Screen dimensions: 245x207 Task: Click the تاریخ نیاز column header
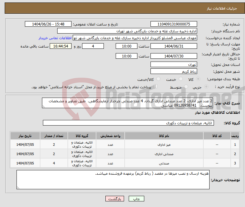25,136
